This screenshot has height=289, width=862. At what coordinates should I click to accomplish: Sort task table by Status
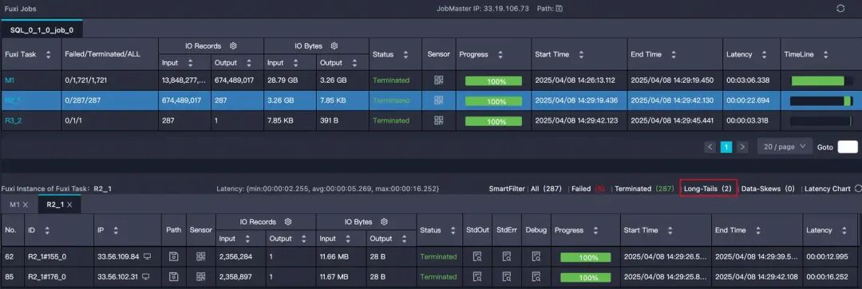[405, 54]
